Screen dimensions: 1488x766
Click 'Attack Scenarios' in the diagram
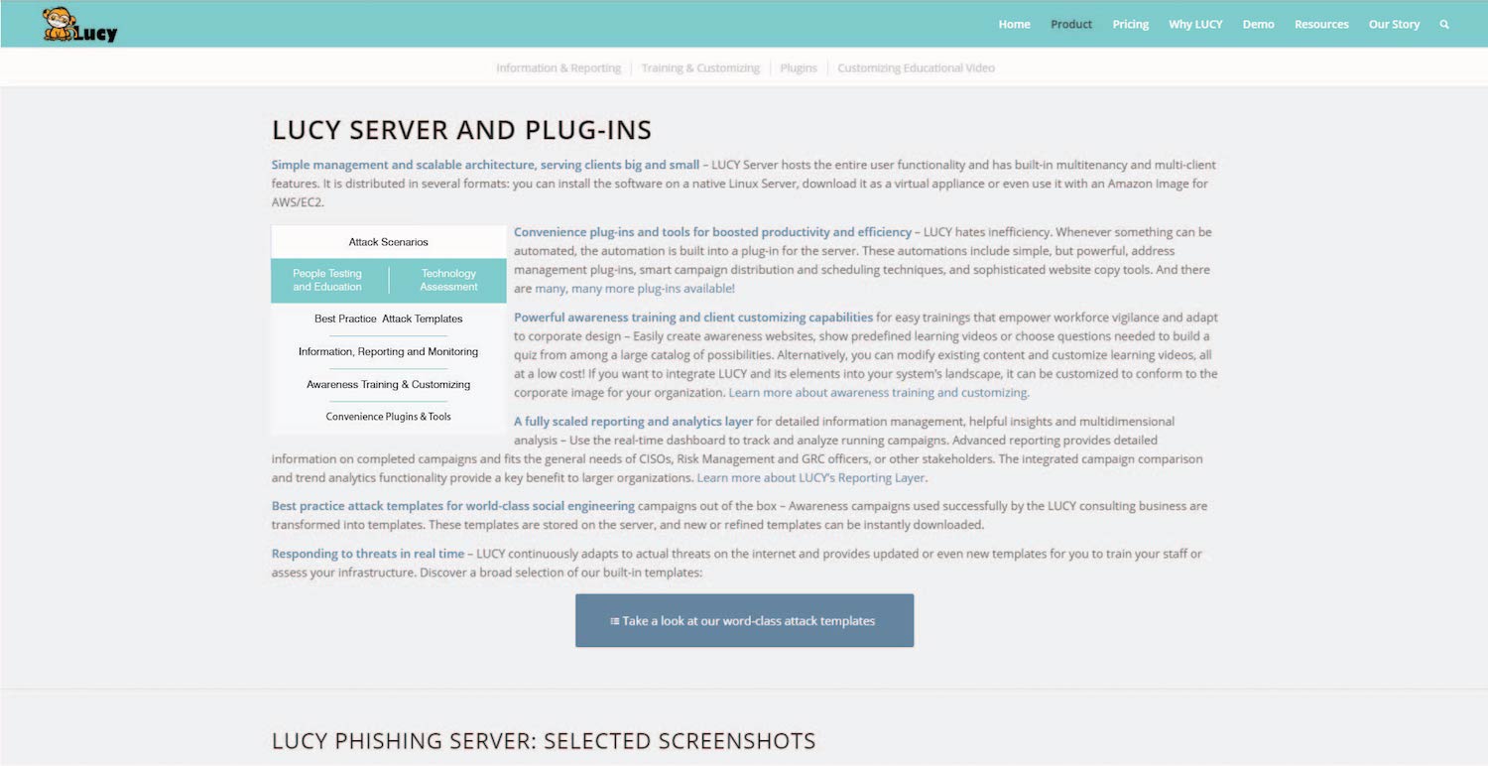pos(389,242)
